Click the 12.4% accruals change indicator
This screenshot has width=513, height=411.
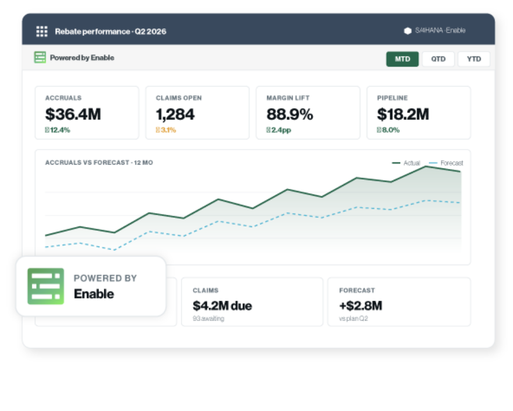(x=58, y=130)
